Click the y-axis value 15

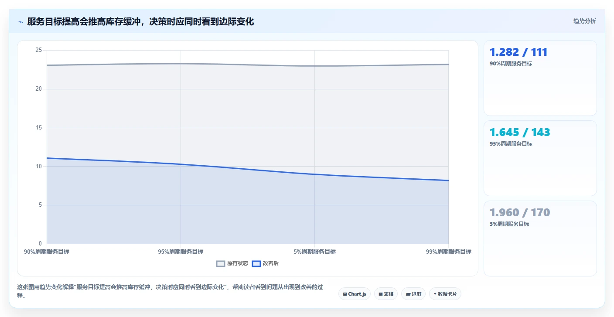[39, 128]
